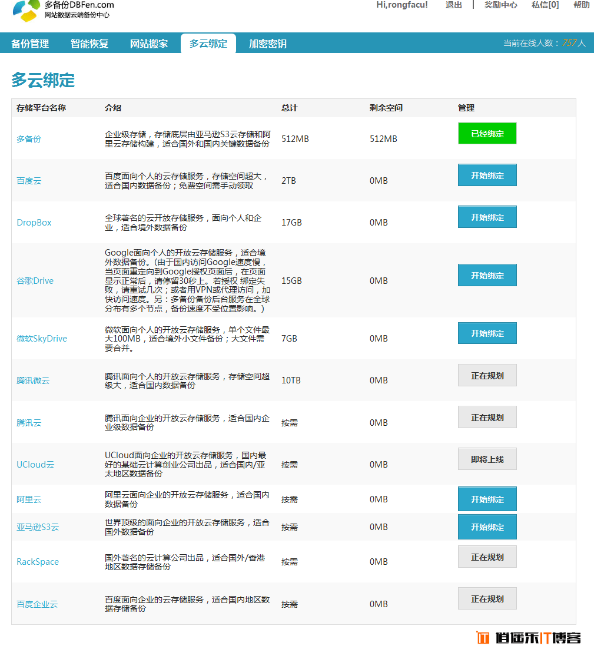
Task: Click 开始绑定 button for 百度云
Action: coord(487,176)
